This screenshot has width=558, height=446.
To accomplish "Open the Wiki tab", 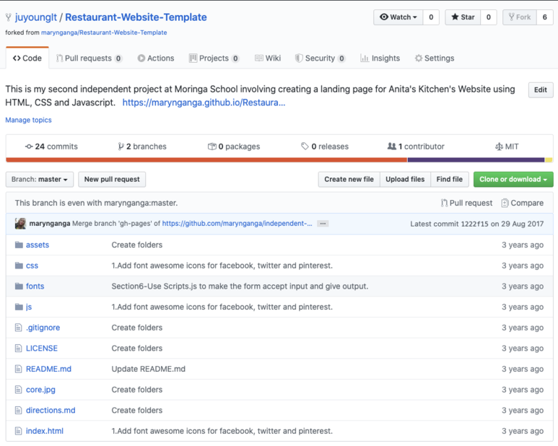I will 268,58.
